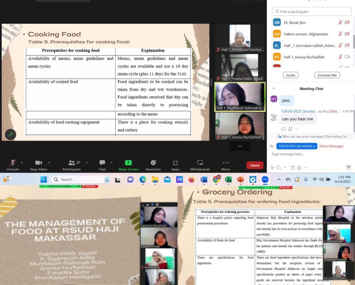Viewport: 355px width, 285px height.
Task: Click the Find a participant search field
Action: click(312, 12)
